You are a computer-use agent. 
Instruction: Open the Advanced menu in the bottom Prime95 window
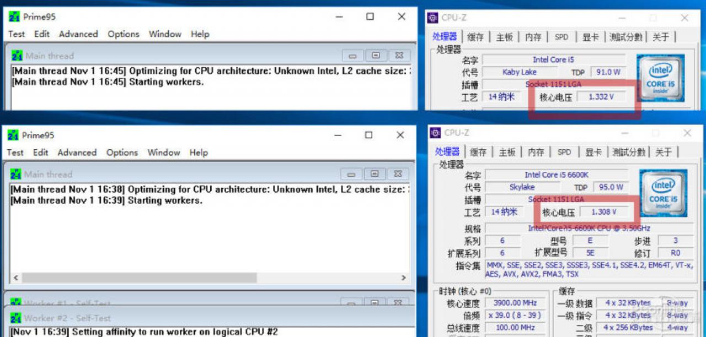click(77, 153)
